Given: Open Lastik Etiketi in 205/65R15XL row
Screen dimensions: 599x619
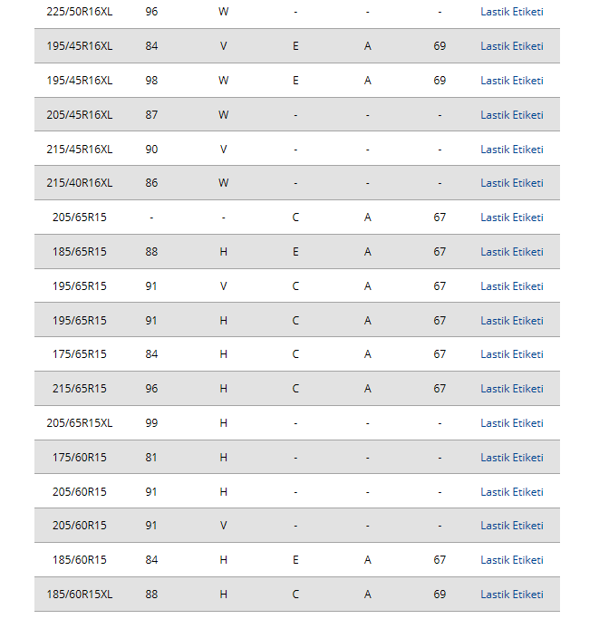Looking at the screenshot, I should (x=511, y=423).
